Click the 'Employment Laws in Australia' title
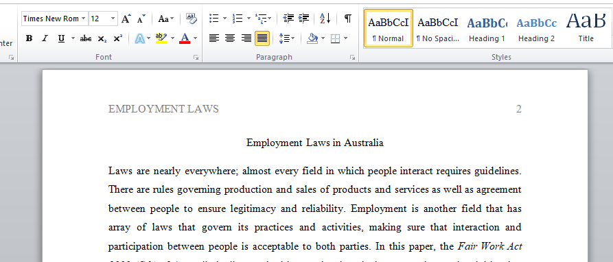 [314, 143]
